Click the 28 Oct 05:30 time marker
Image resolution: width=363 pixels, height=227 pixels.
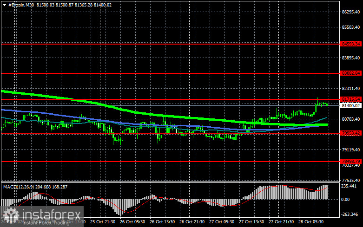311,222
